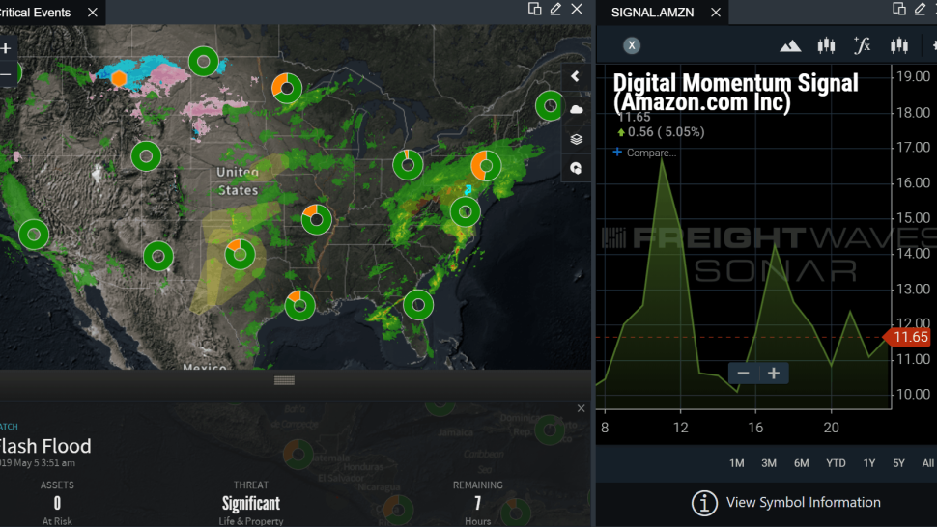The width and height of the screenshot is (937, 527).
Task: Click the 7 Hours remaining value
Action: point(478,504)
